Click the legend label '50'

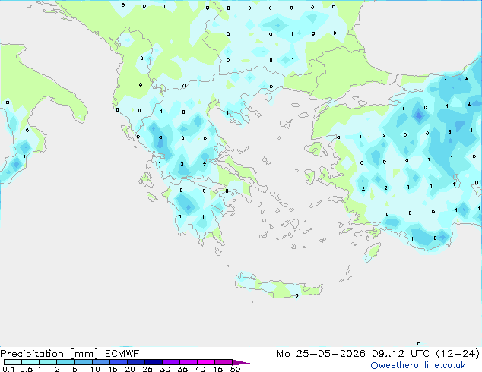[x=235, y=369]
